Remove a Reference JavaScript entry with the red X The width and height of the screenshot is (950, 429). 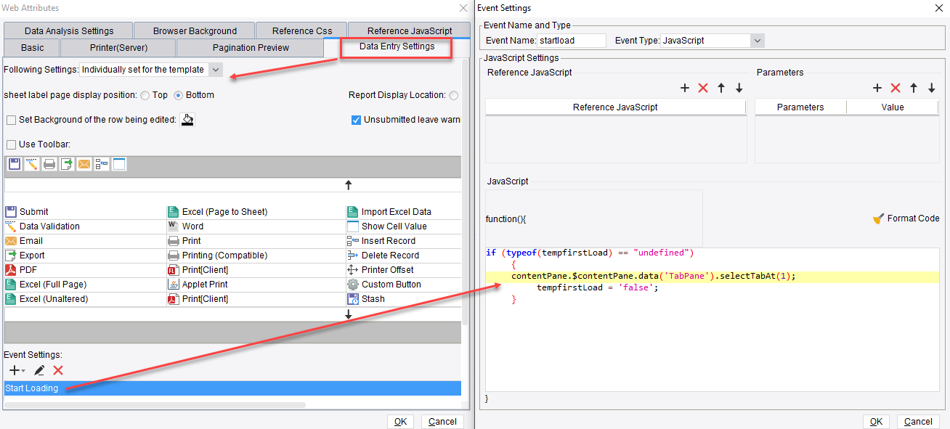point(702,88)
